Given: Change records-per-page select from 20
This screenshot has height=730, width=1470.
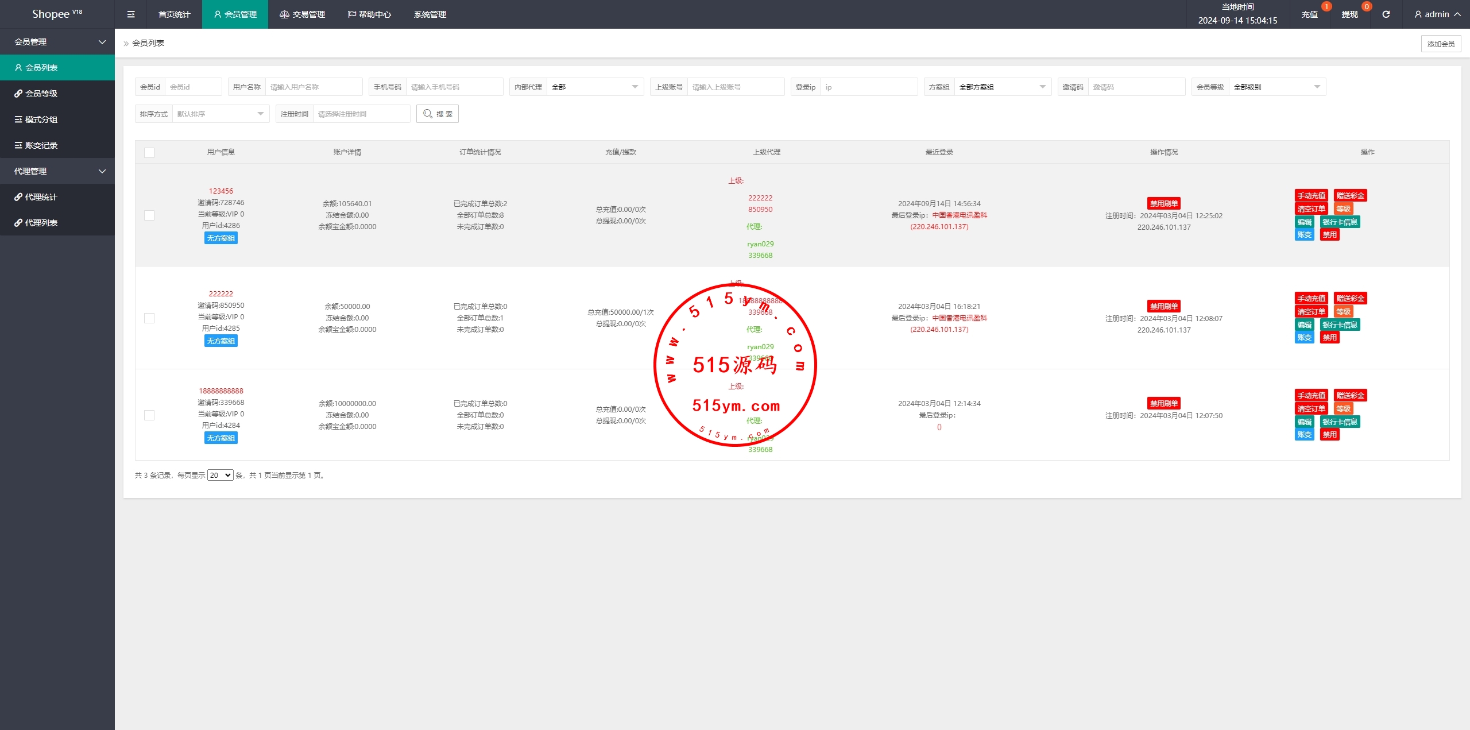Looking at the screenshot, I should [x=220, y=475].
